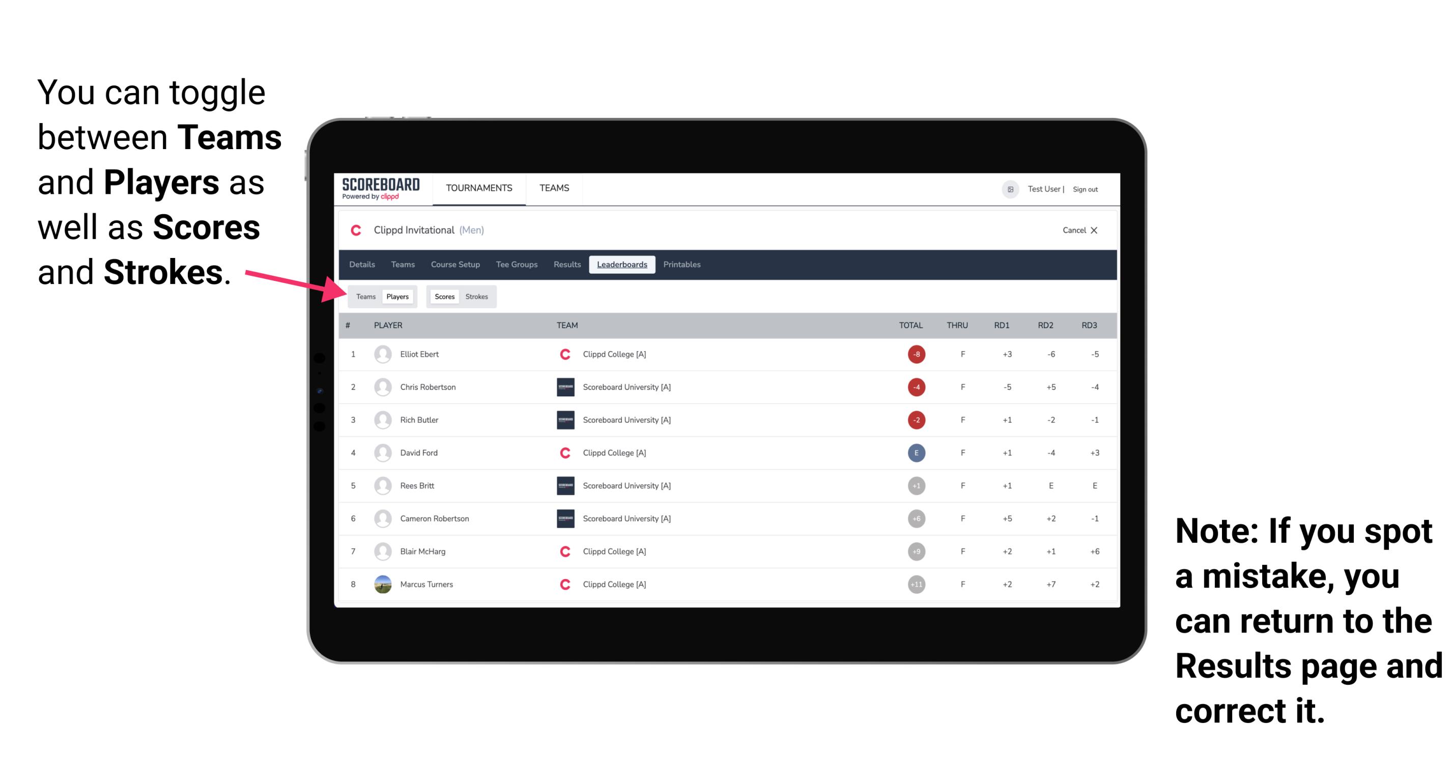This screenshot has height=781, width=1452.
Task: Click the Players toggle button
Action: coord(397,296)
